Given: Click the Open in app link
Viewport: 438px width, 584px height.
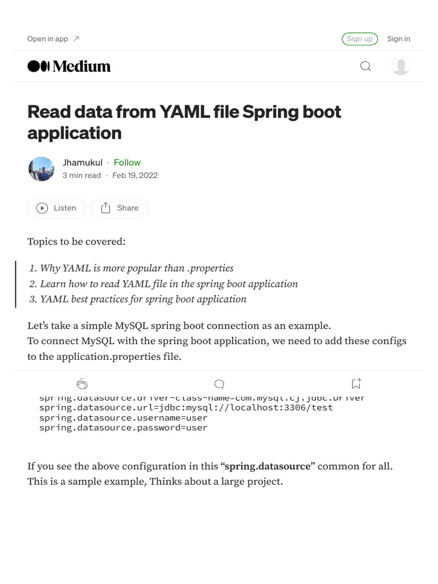Looking at the screenshot, I should click(x=48, y=39).
